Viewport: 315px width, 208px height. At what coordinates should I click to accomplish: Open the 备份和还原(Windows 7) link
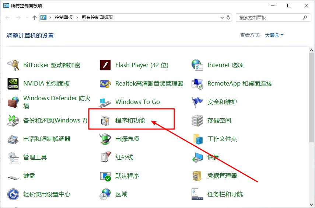coord(55,121)
